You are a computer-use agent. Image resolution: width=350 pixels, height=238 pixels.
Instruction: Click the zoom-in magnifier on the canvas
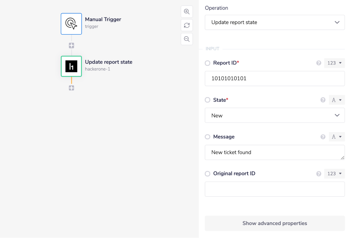click(x=187, y=11)
